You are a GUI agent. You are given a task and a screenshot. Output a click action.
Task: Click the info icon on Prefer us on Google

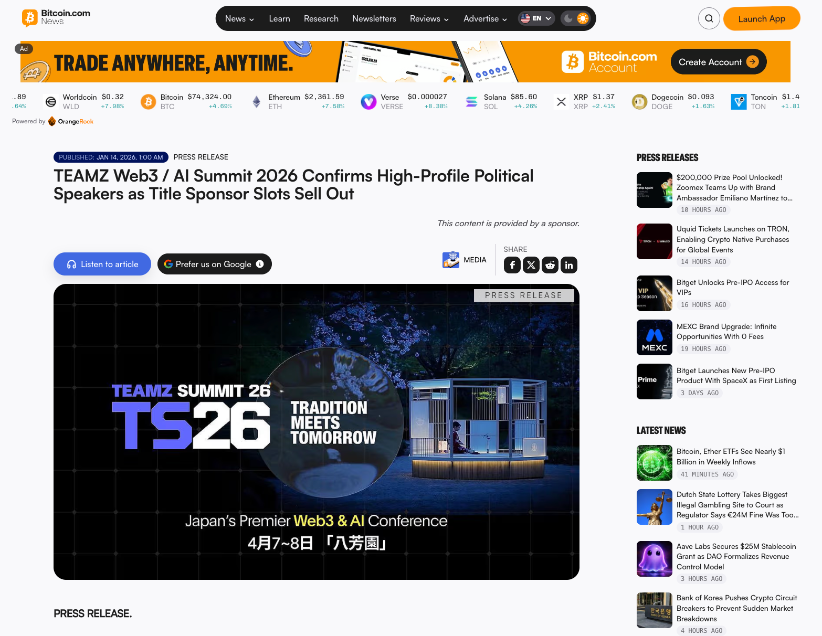pos(260,264)
